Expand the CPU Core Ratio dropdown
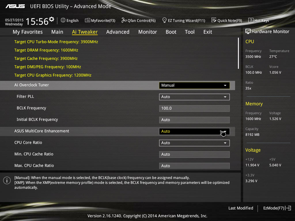This screenshot has height=221, width=295. 194,143
